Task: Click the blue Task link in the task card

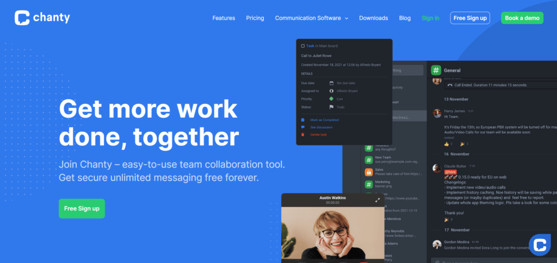Action: click(310, 46)
